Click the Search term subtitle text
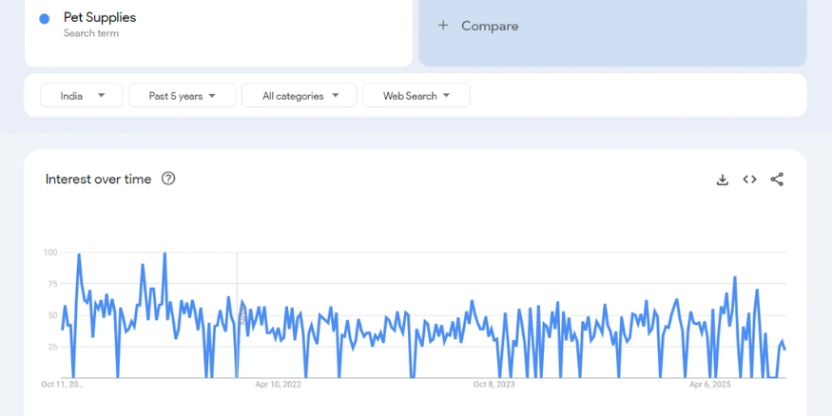Image resolution: width=832 pixels, height=416 pixels. tap(91, 33)
